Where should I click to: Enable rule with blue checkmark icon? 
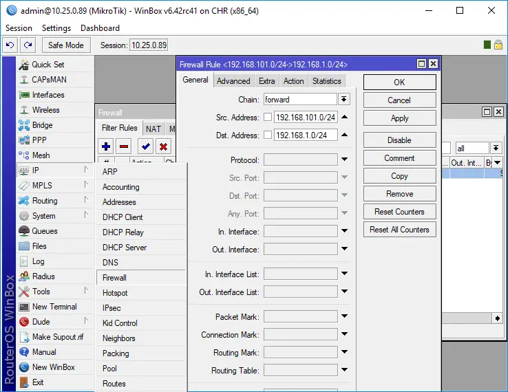coord(145,146)
